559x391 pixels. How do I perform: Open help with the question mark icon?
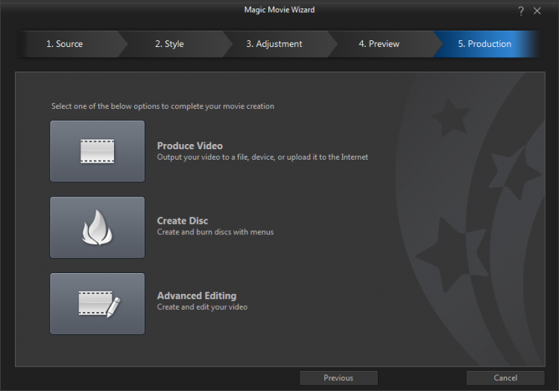pos(521,10)
